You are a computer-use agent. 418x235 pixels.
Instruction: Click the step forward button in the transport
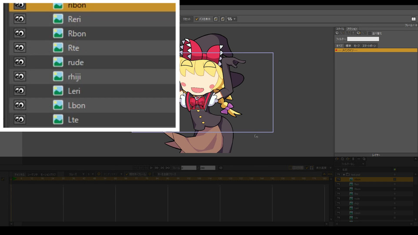[x=156, y=168]
